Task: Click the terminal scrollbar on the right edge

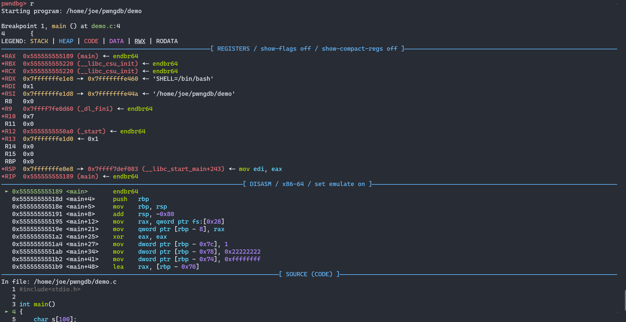Action: coord(625,301)
